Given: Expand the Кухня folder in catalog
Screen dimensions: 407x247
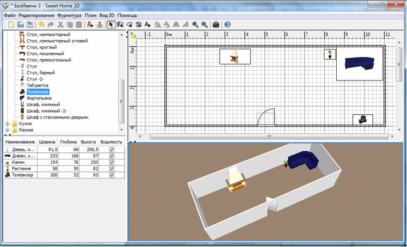Looking at the screenshot, I should [x=8, y=123].
